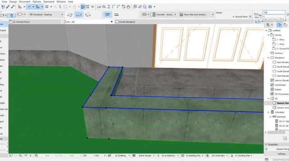Screen dimensions: 289x162
Task: Click the Settings... button in navigator
Action: [x=282, y=154]
